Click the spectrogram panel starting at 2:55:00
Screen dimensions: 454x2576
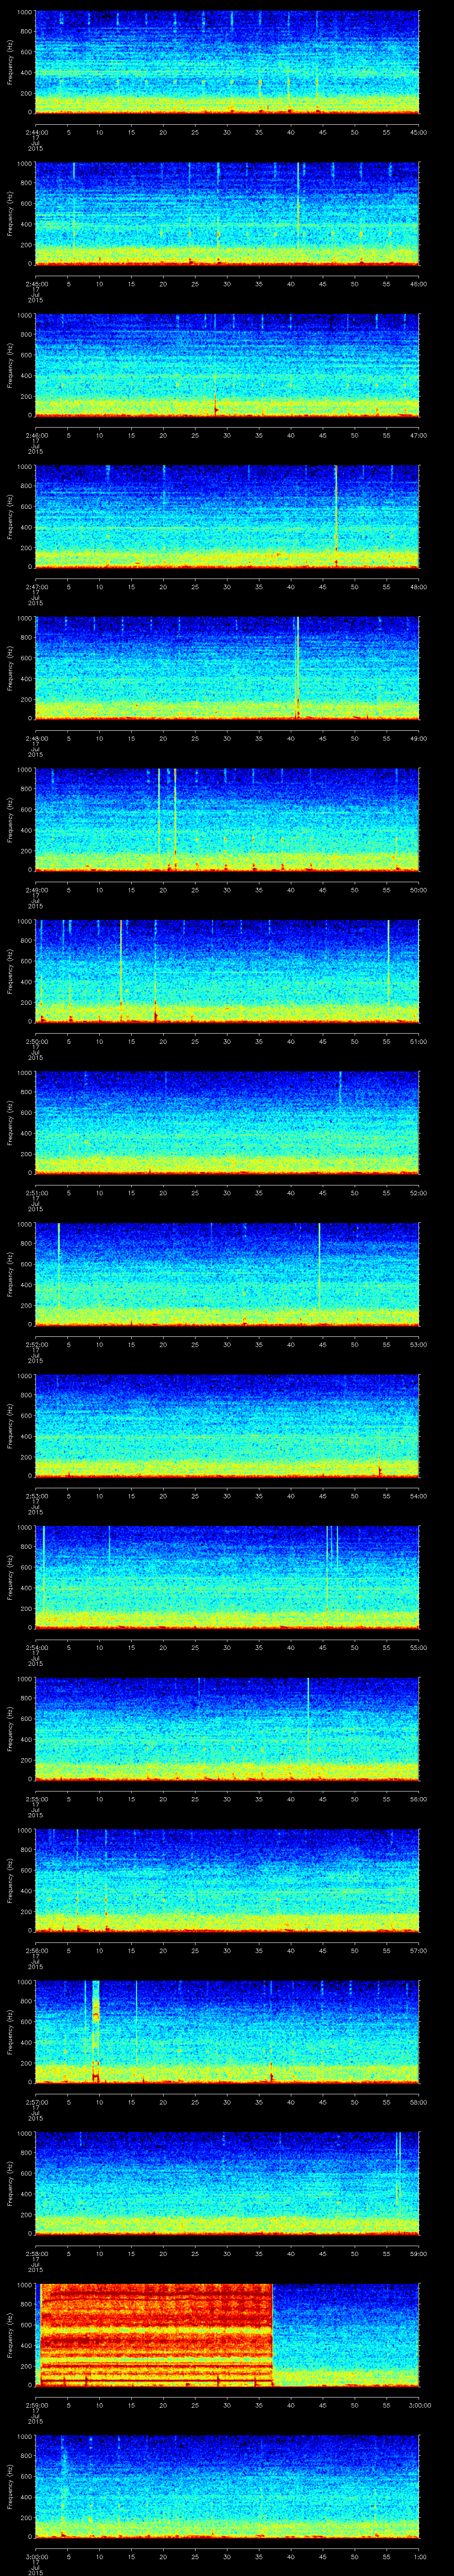(227, 1729)
